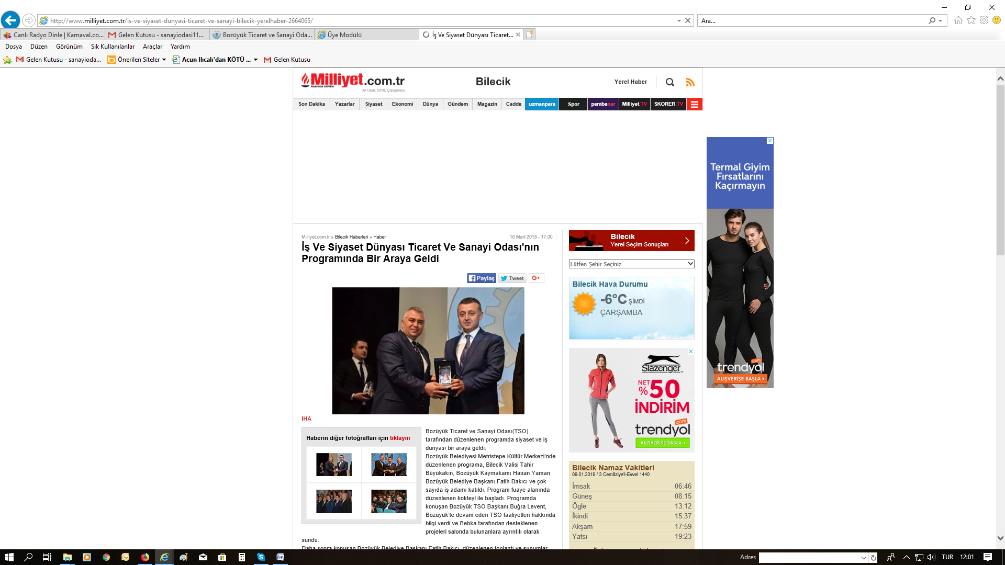Switch to Canlı Radyo Dinle tab
1005x565 pixels.
tap(53, 35)
